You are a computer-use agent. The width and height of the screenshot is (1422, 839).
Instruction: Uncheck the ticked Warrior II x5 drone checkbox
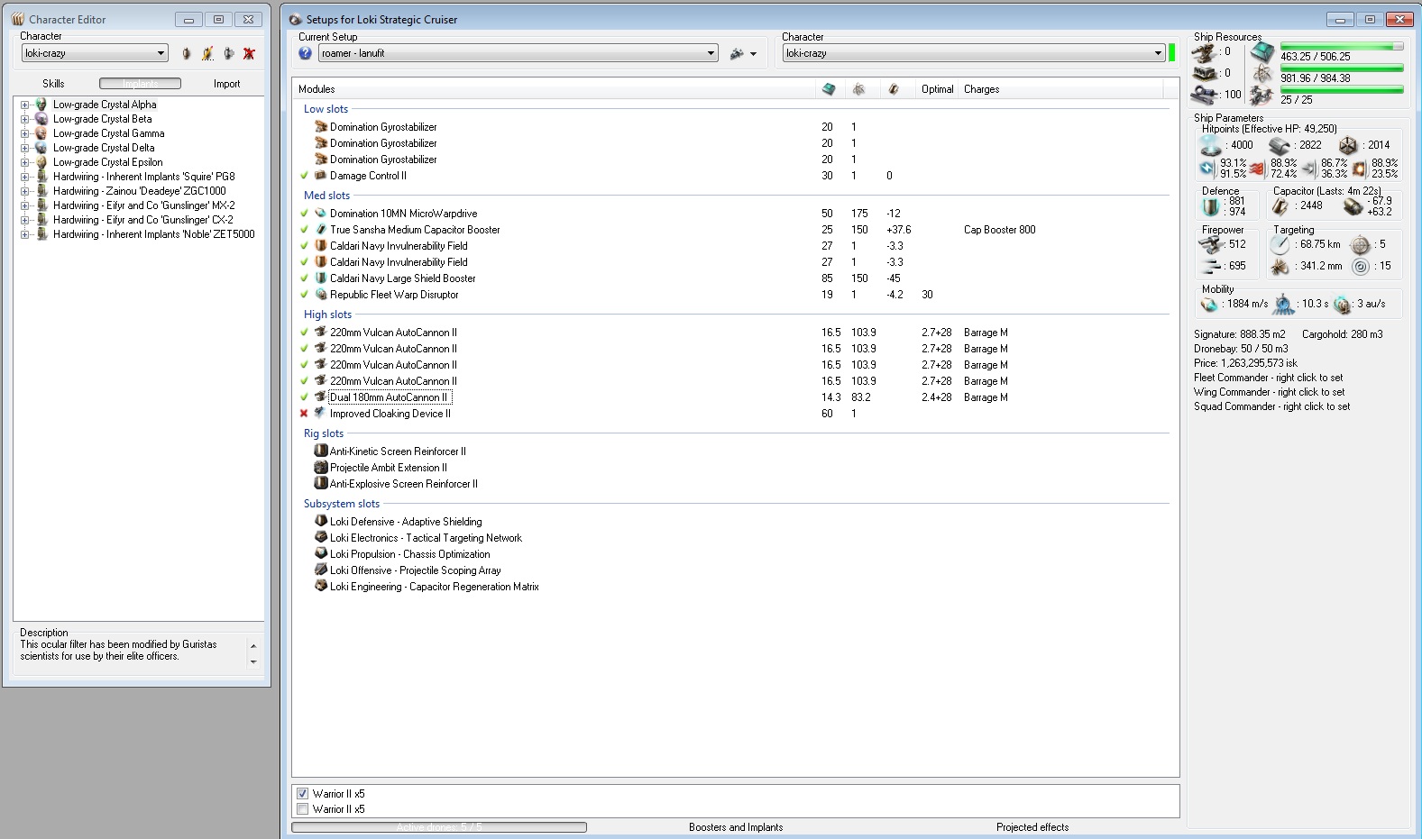tap(303, 794)
